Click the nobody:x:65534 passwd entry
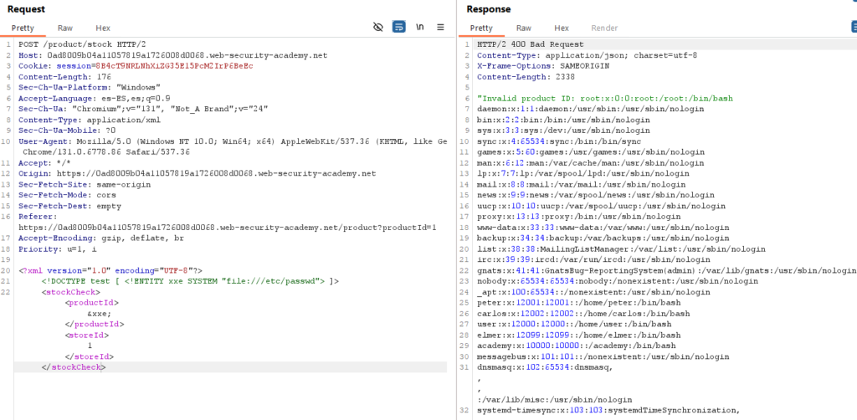 coord(618,281)
